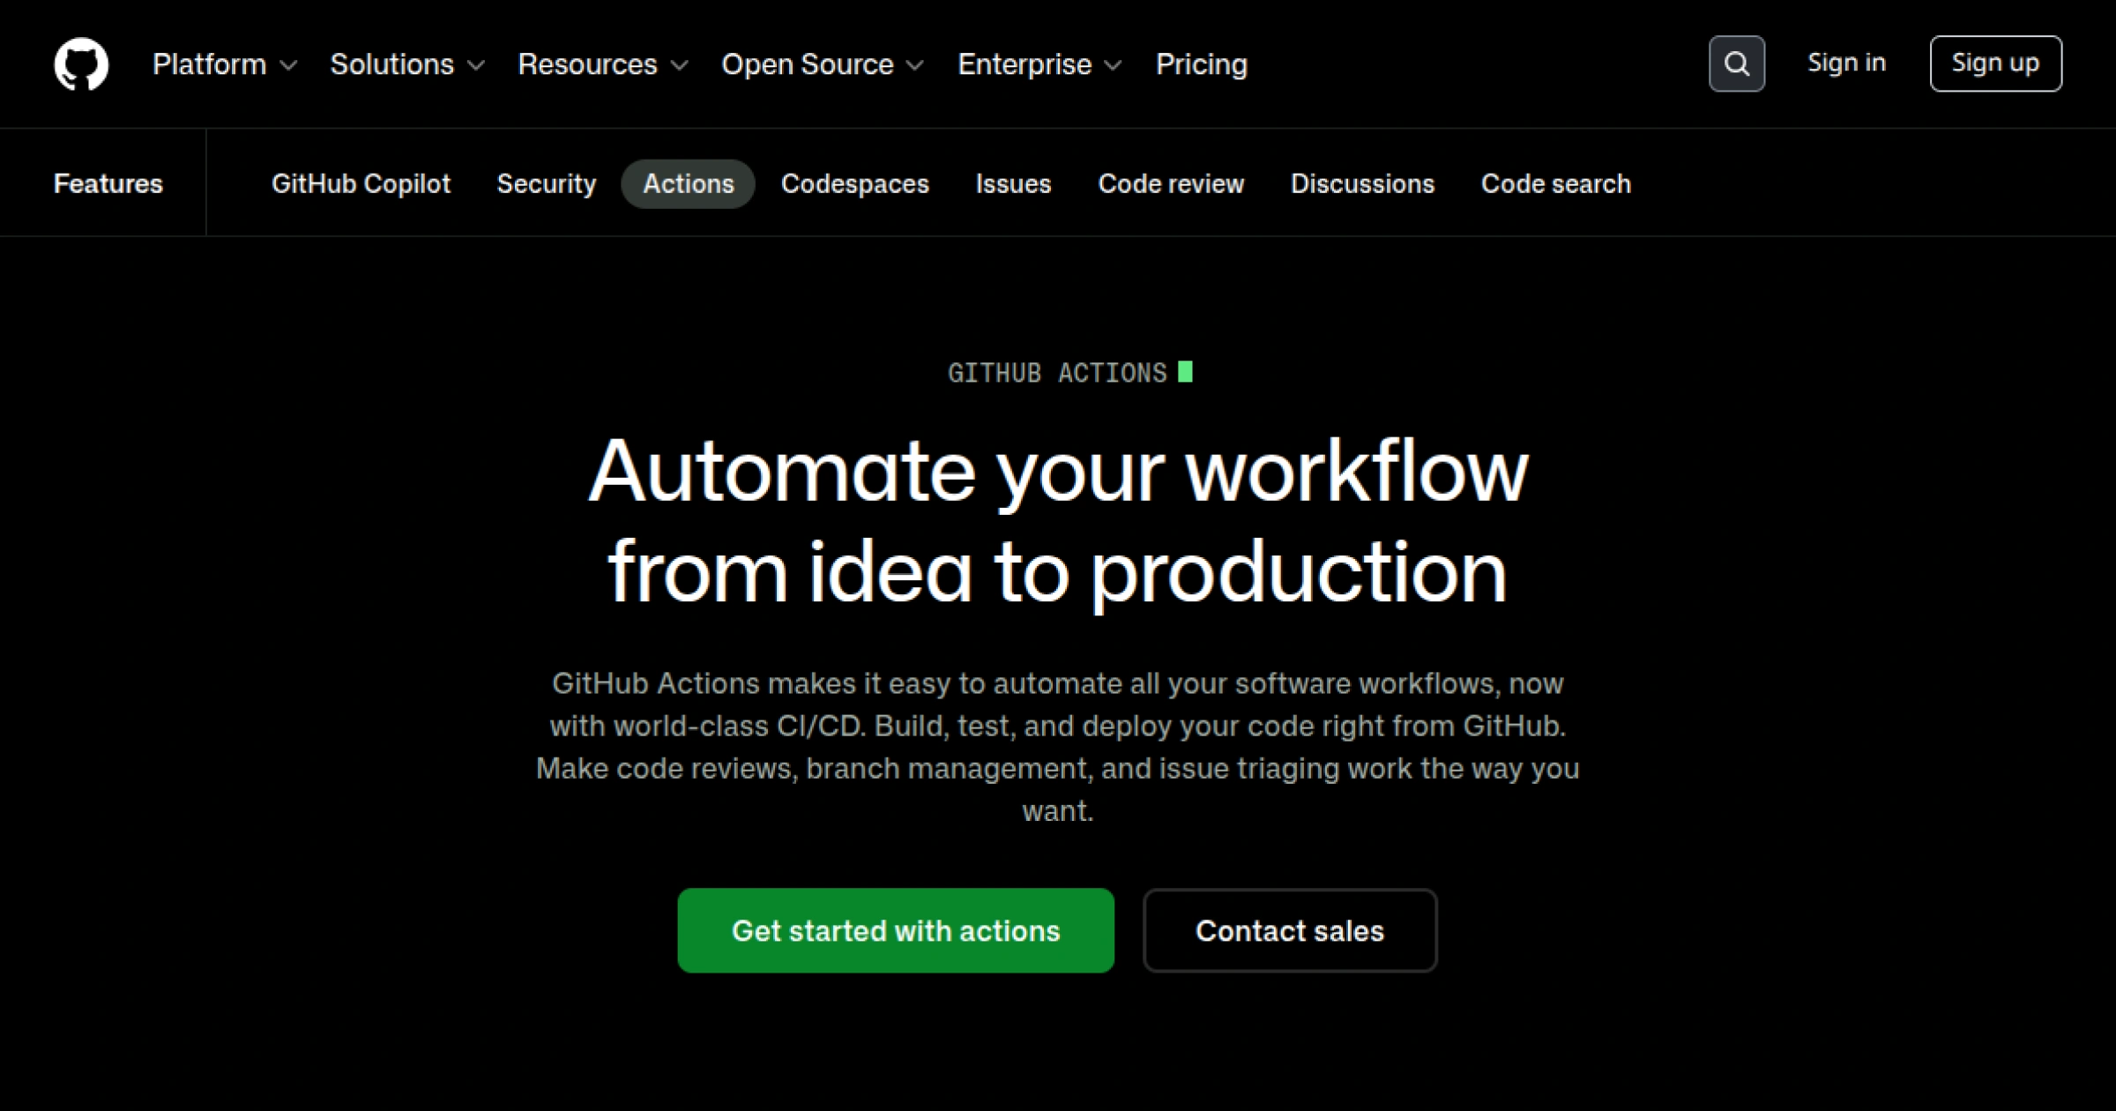Open the Open Source dropdown menu

click(823, 64)
